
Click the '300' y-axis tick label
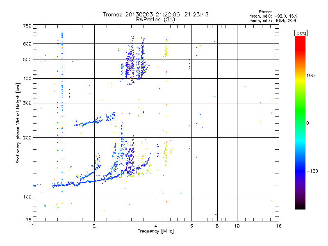point(27,103)
